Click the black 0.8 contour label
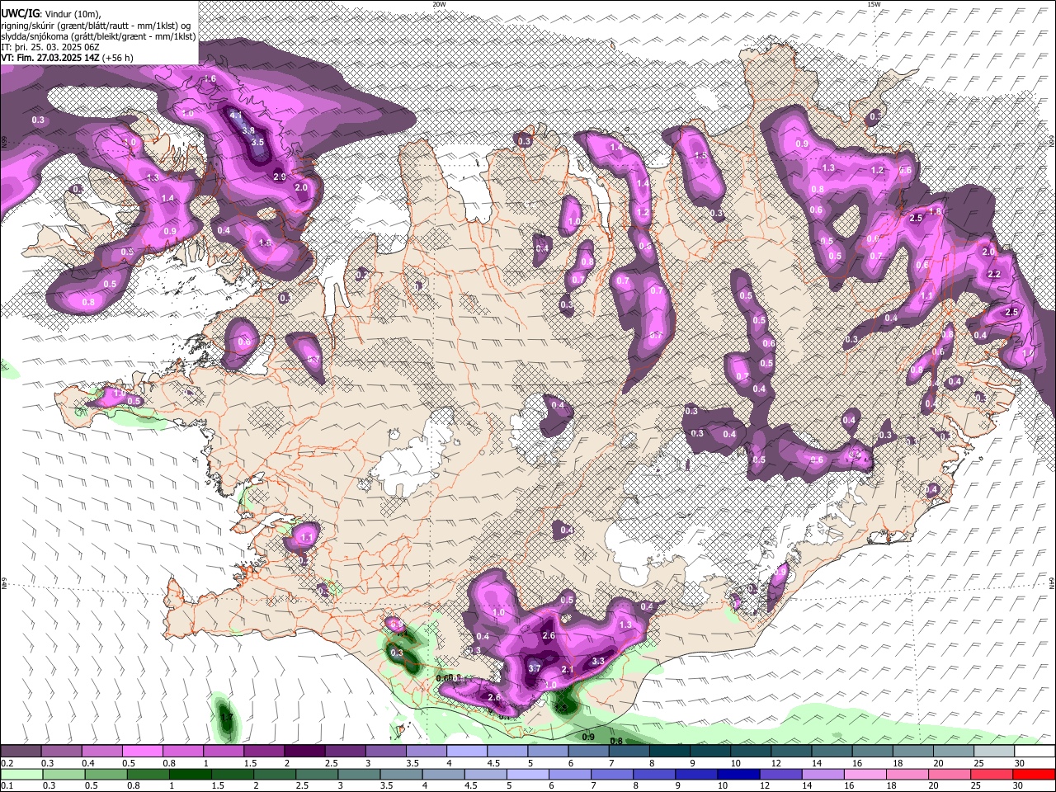This screenshot has width=1056, height=792. 616,741
